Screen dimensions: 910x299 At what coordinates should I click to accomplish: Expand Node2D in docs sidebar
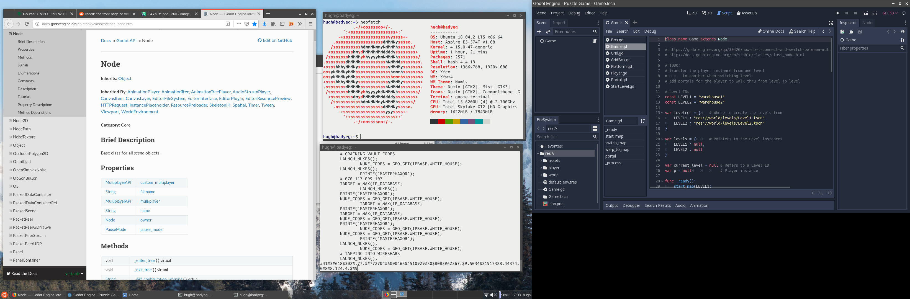pos(10,121)
